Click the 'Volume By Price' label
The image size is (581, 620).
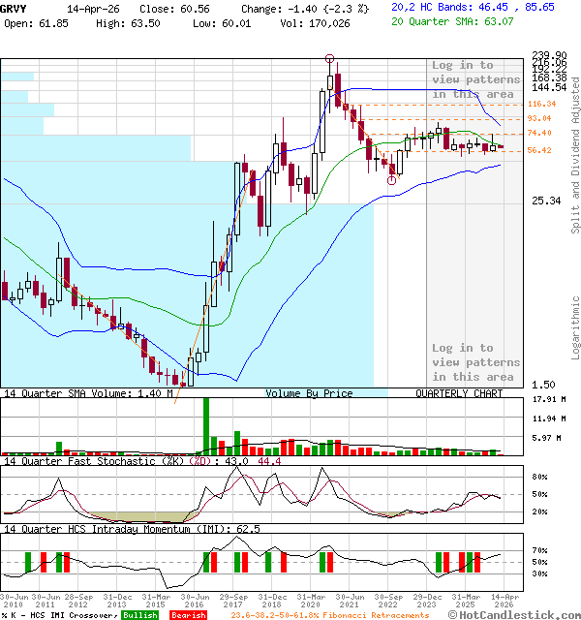[309, 393]
